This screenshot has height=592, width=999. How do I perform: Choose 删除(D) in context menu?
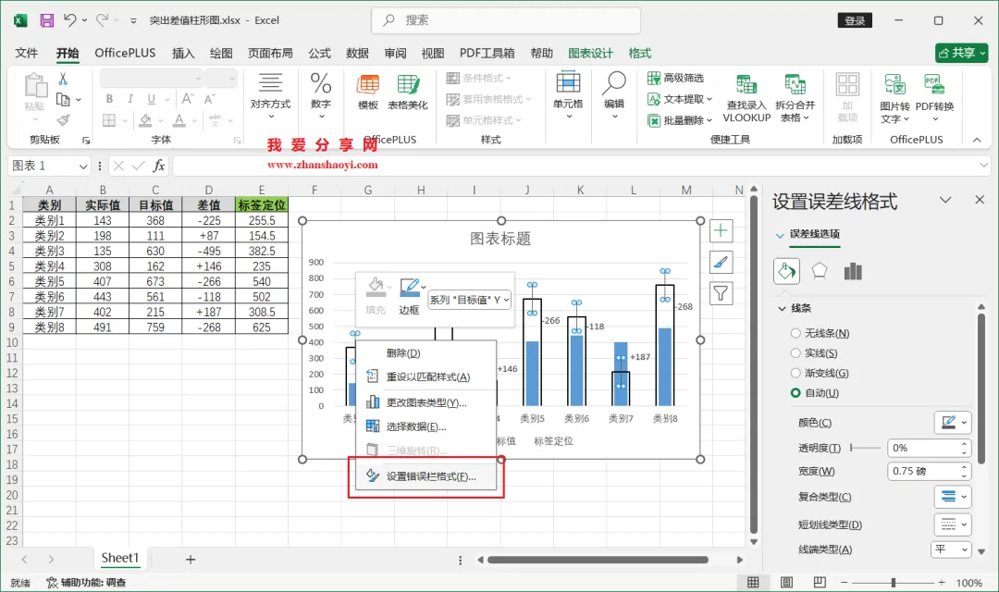425,353
